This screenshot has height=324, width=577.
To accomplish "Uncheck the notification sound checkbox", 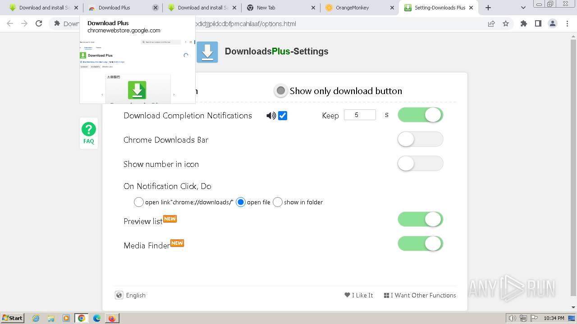I will (x=283, y=116).
